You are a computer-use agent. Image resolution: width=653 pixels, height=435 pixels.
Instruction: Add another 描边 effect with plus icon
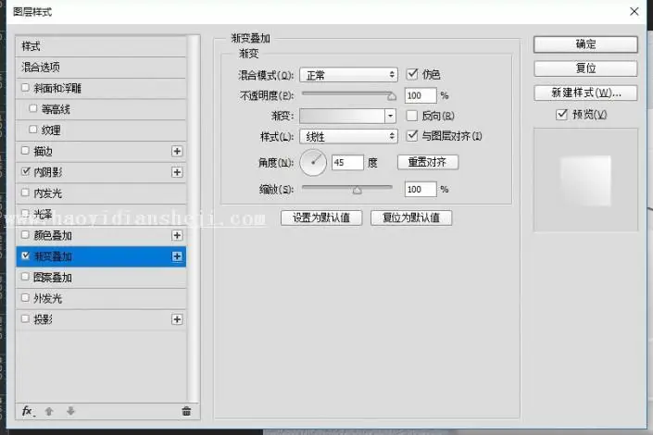177,151
